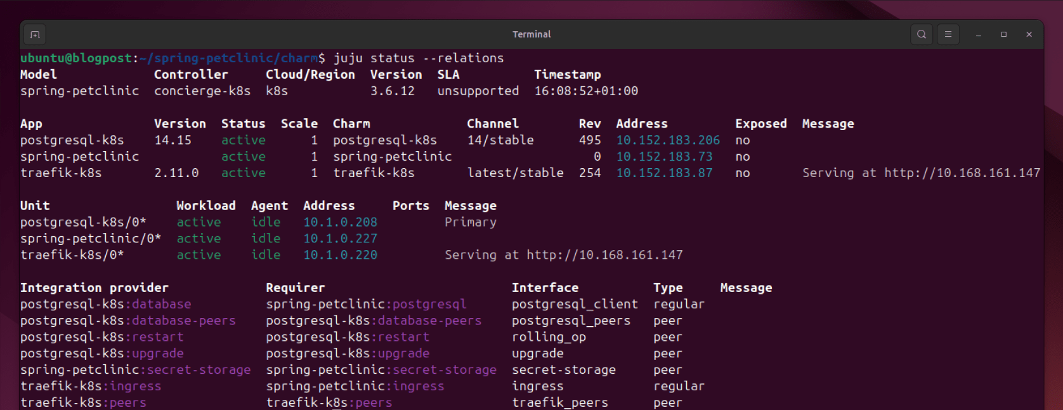
Task: Select provider 'postgresql-k8s:database-peers'
Action: click(128, 321)
